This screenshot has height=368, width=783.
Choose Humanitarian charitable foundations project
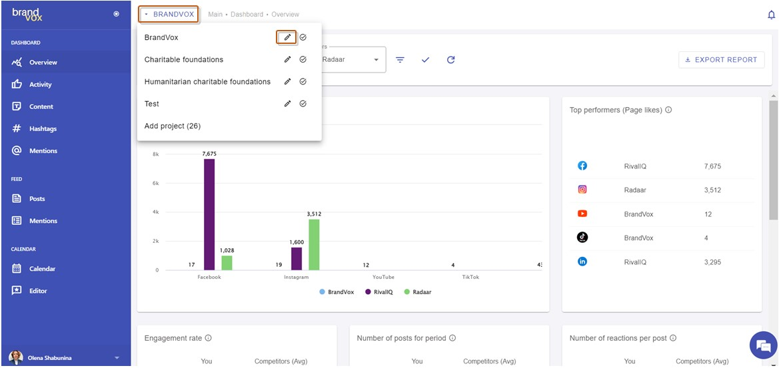point(207,82)
